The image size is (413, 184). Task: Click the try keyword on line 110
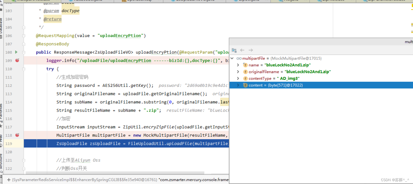(50, 69)
